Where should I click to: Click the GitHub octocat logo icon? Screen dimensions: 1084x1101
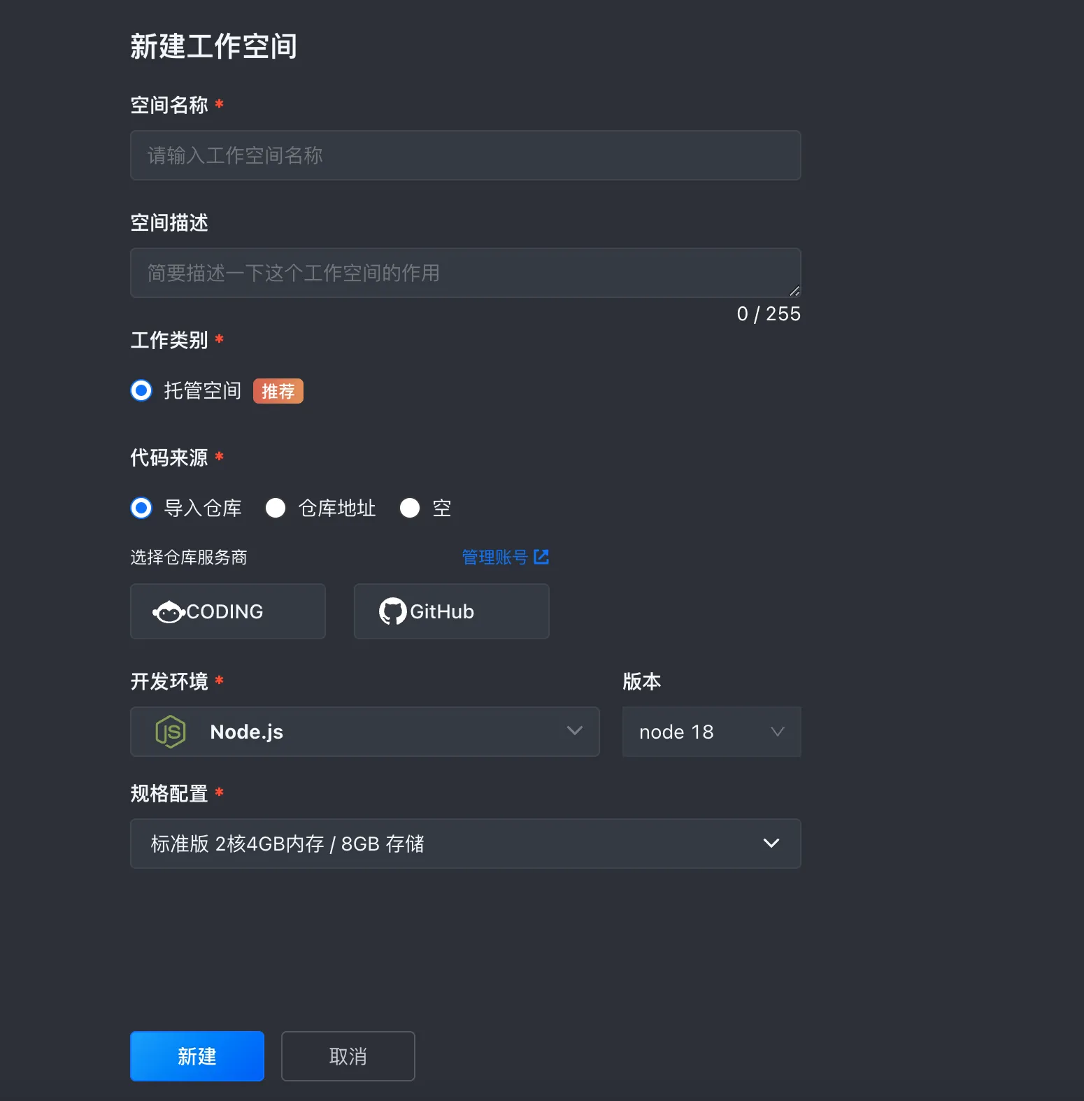392,611
